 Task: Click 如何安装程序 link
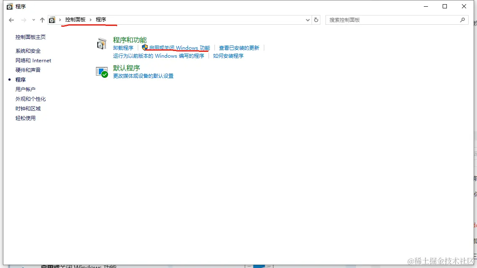point(228,56)
